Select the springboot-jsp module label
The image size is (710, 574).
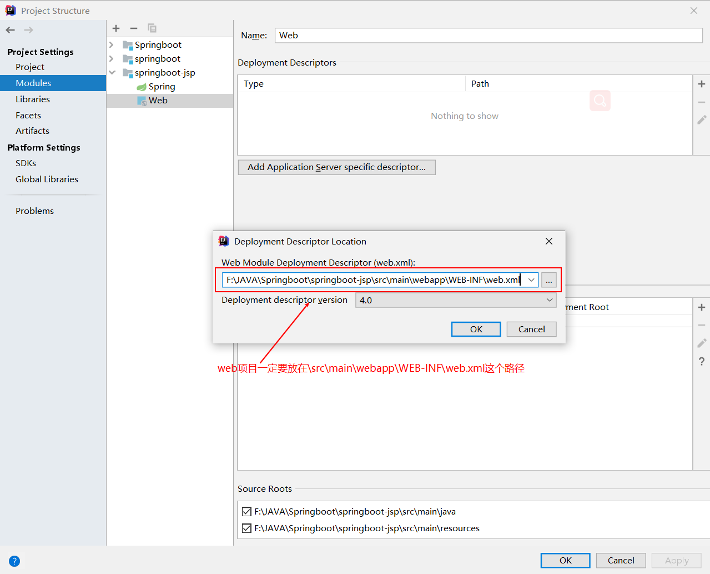coord(165,73)
